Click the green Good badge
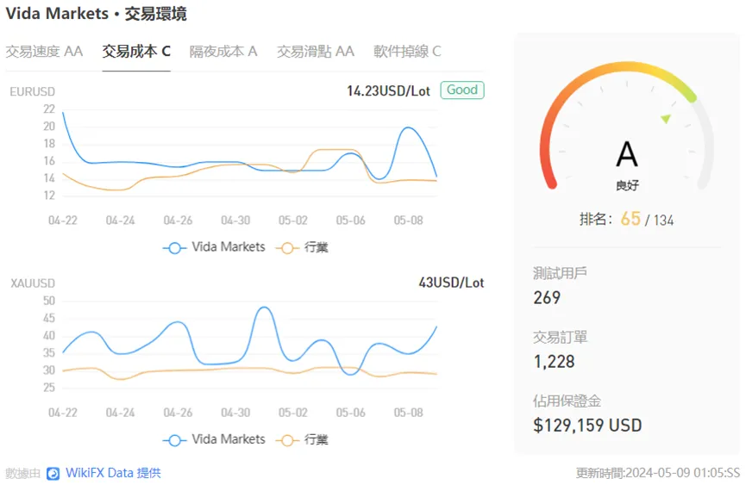This screenshot has width=746, height=485. pos(462,90)
